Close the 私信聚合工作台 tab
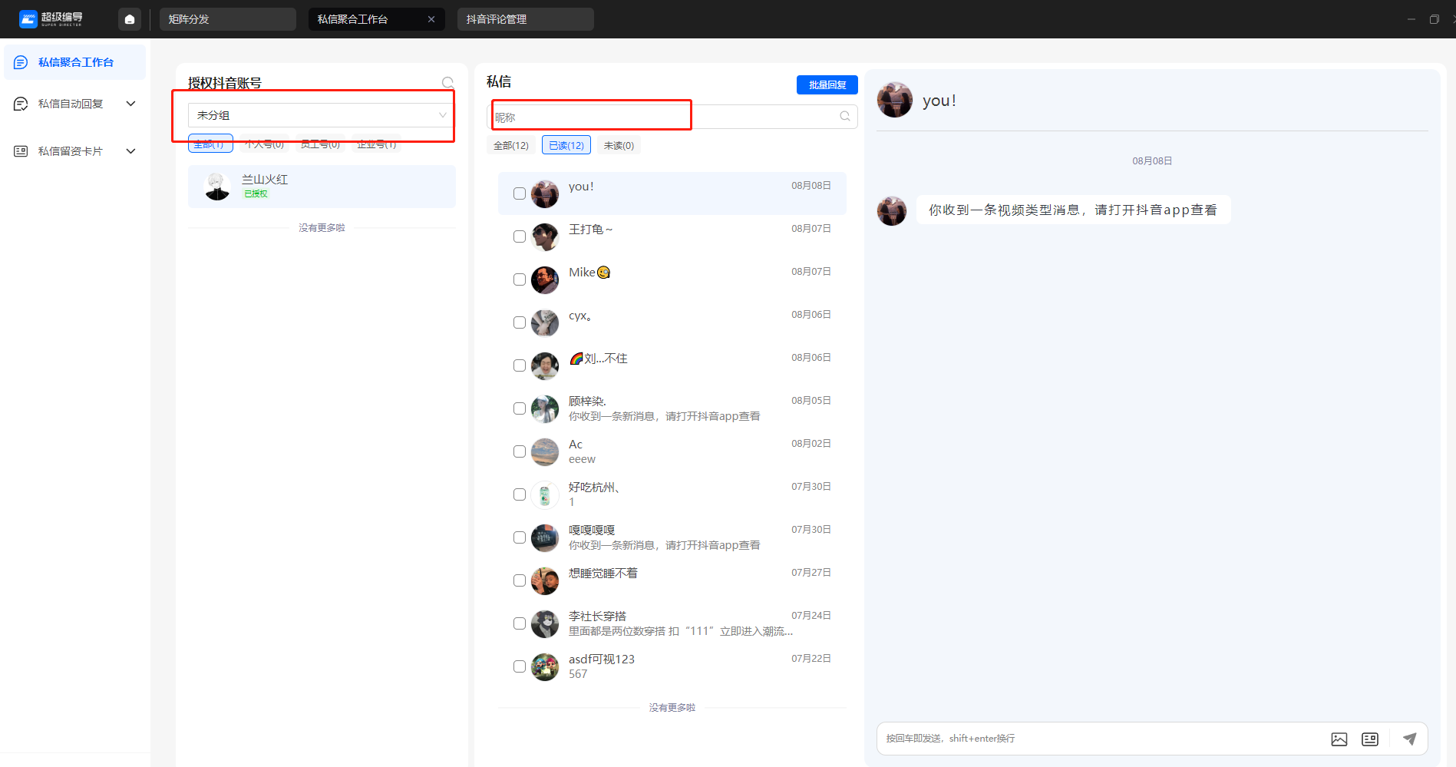 [x=431, y=19]
